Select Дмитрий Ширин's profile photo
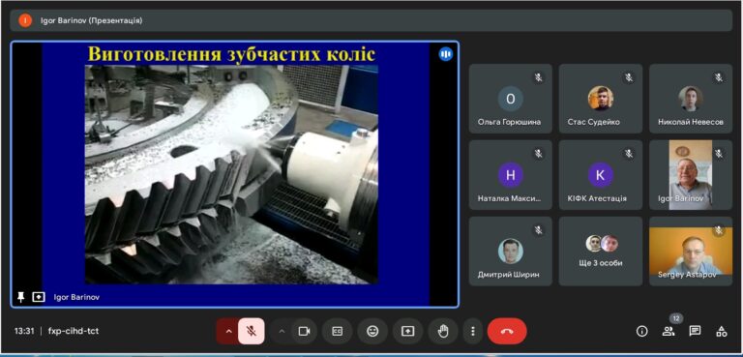 (511, 251)
